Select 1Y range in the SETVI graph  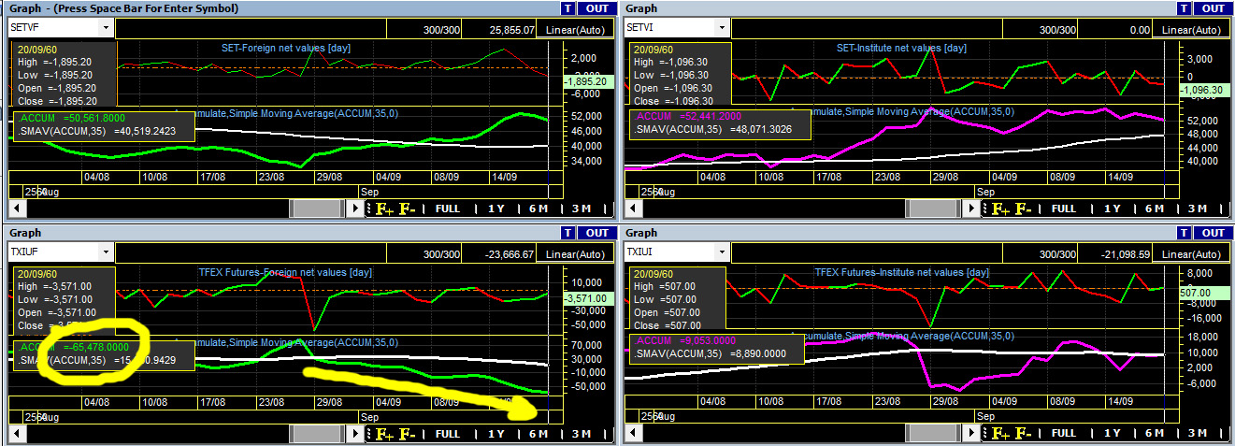click(1113, 209)
